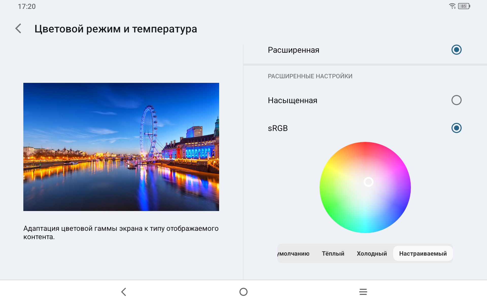
Task: Tap the Расширенная option label
Action: [x=293, y=50]
